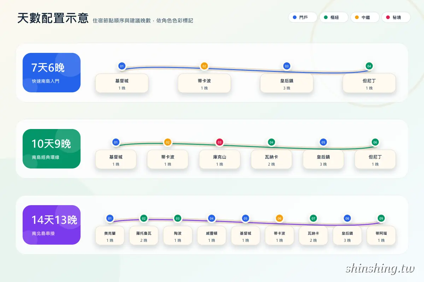The image size is (424, 282).
Task: Select 但尼丁 stop card in 10天9晚 row
Action: [375, 159]
